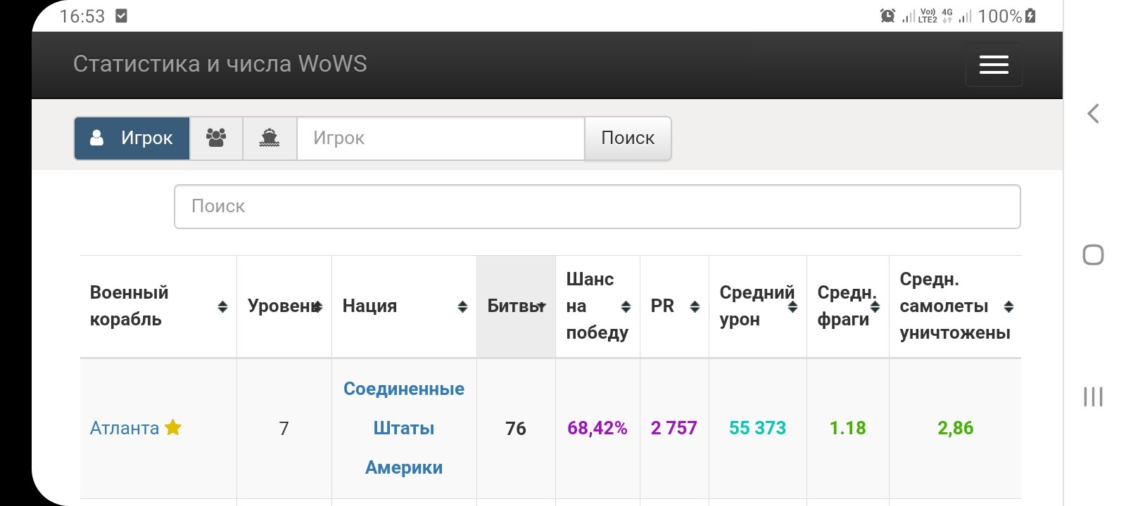Sort table by PR column
This screenshot has width=1126, height=506.
674,306
